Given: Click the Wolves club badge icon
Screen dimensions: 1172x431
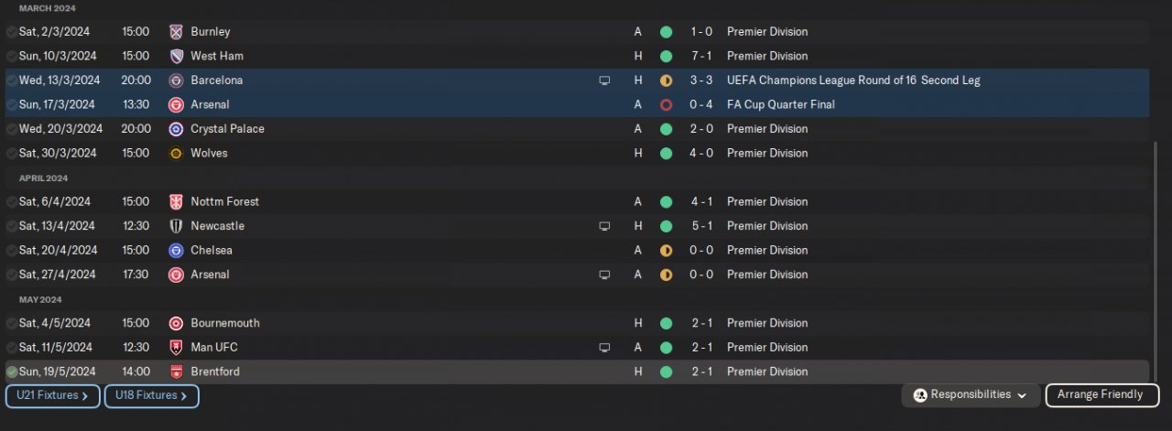Looking at the screenshot, I should click(x=177, y=153).
